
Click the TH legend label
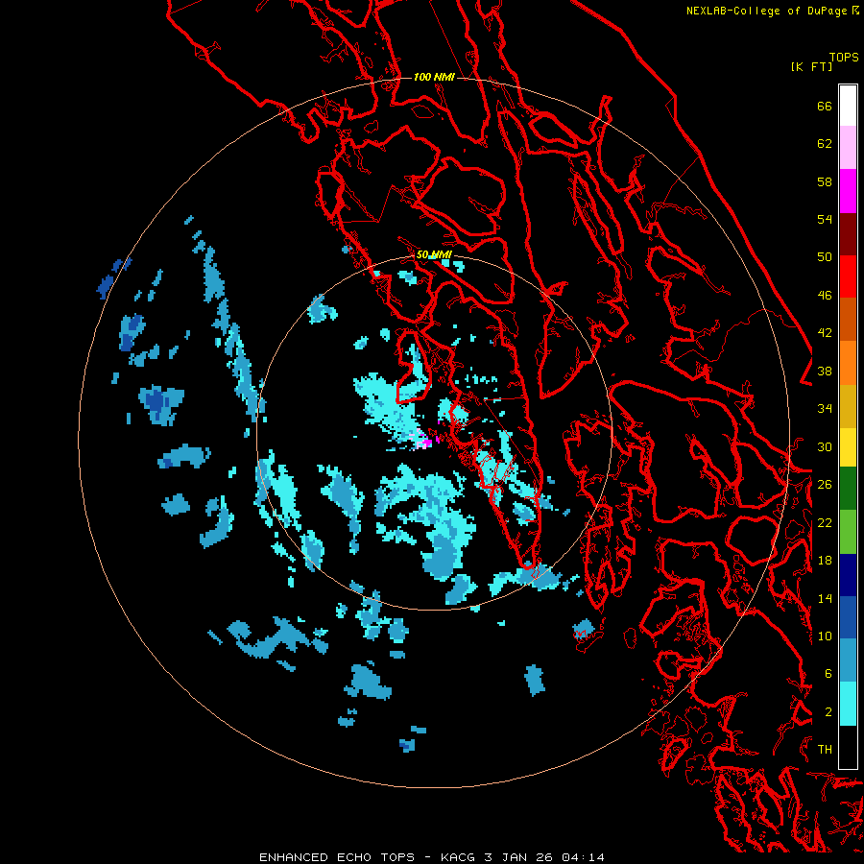pos(825,750)
